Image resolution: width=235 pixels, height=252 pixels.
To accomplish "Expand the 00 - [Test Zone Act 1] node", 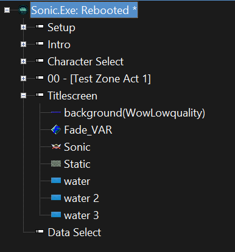I will click(24, 78).
